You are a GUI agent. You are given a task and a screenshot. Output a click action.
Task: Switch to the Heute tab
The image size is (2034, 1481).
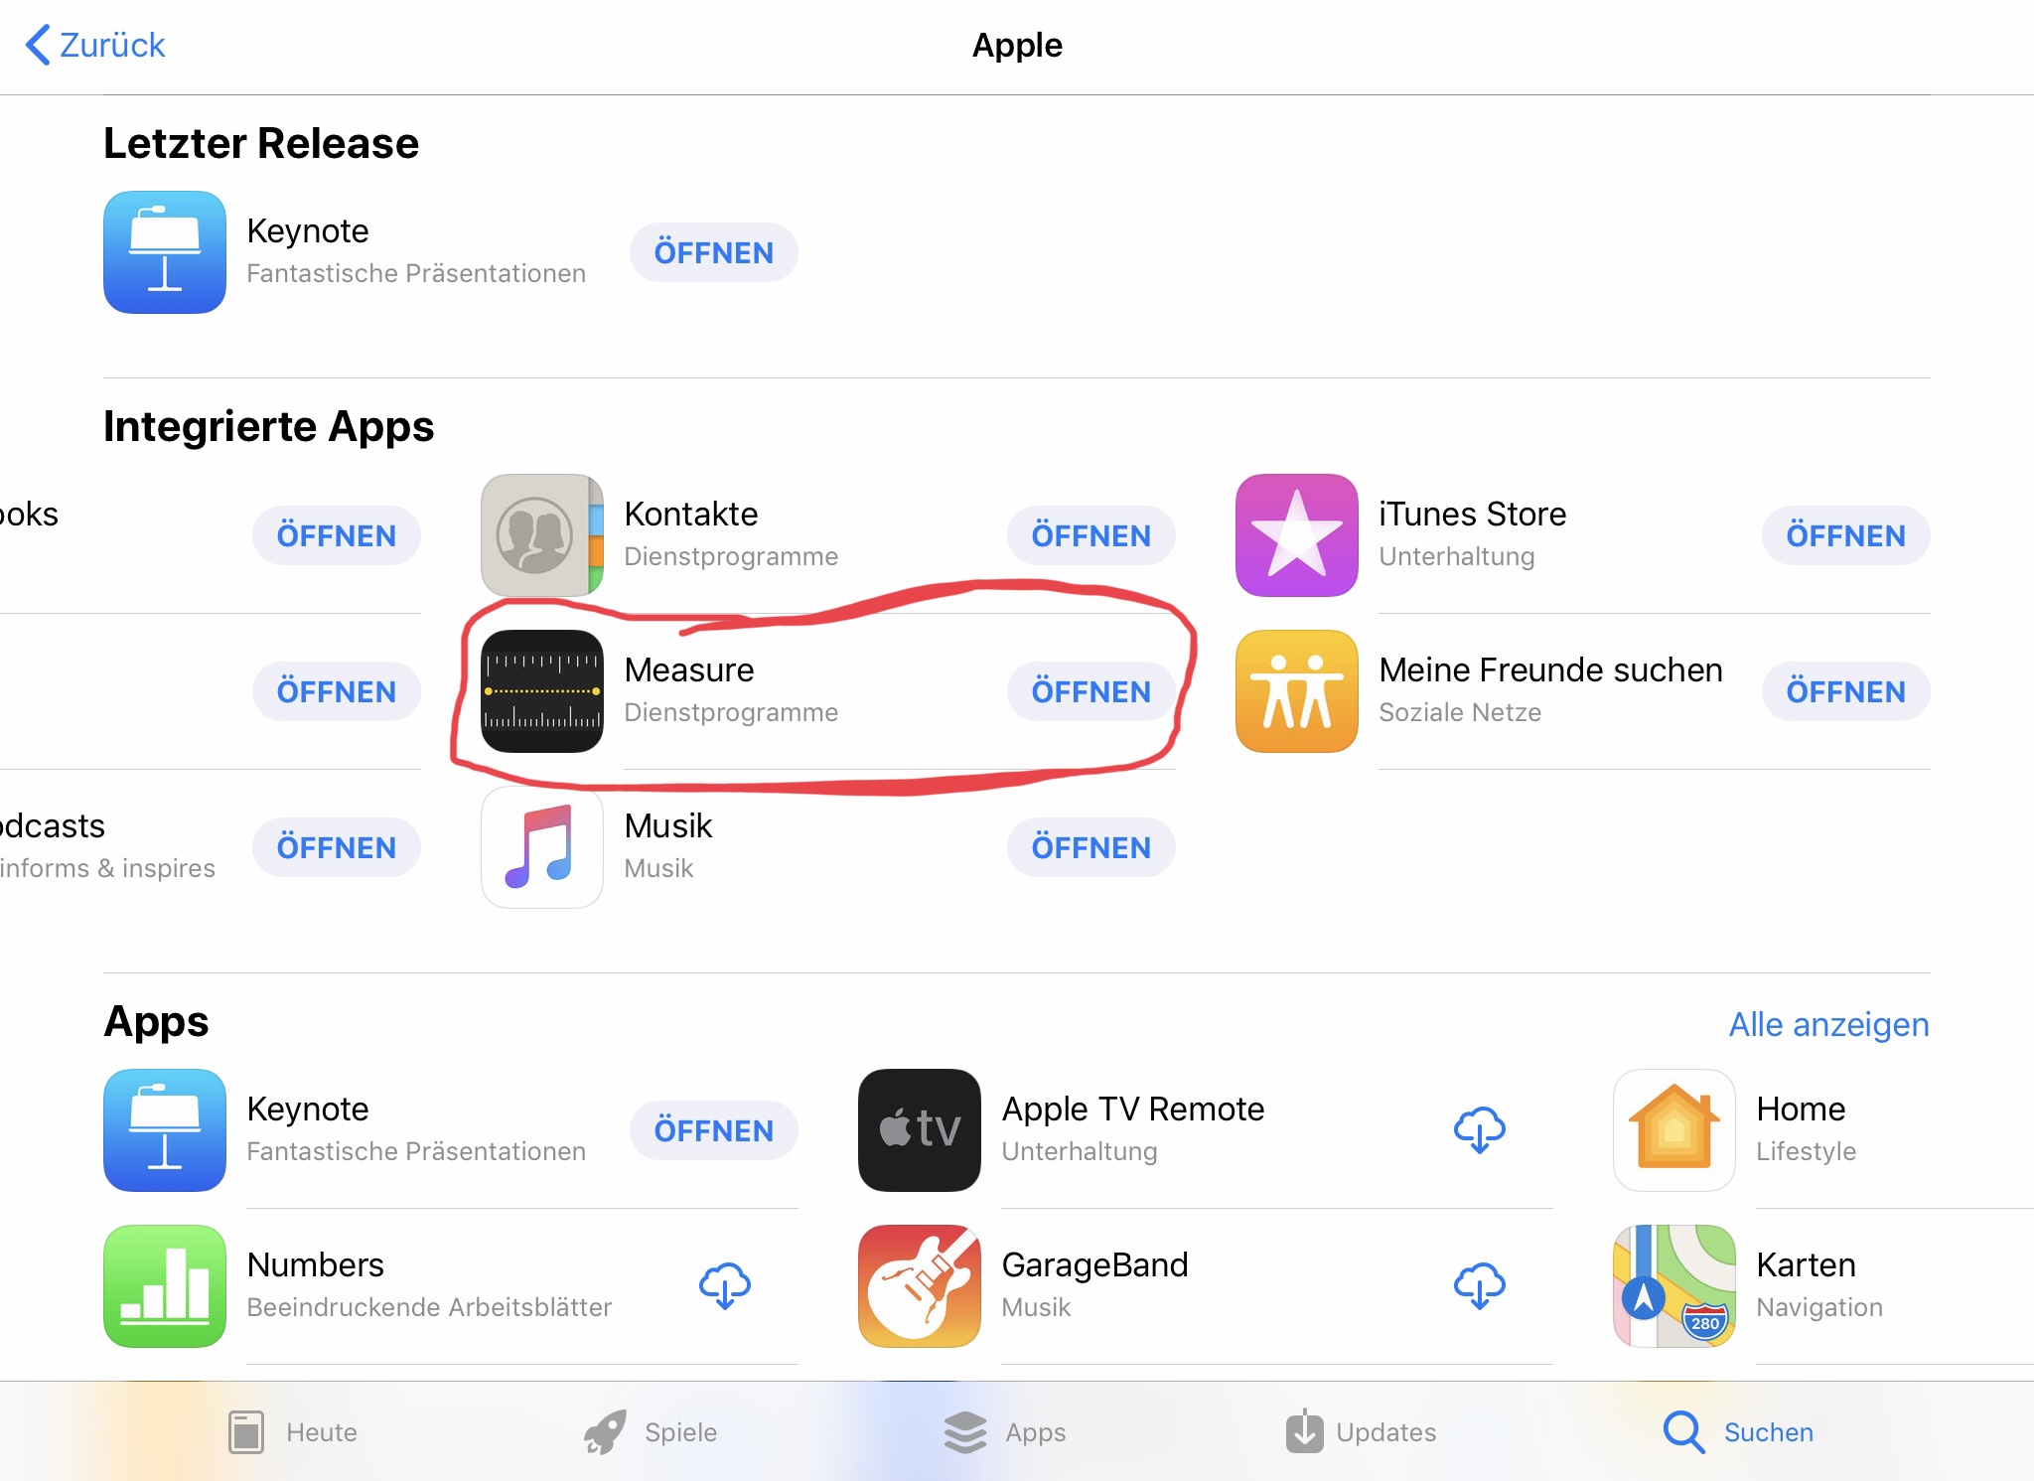pos(292,1432)
